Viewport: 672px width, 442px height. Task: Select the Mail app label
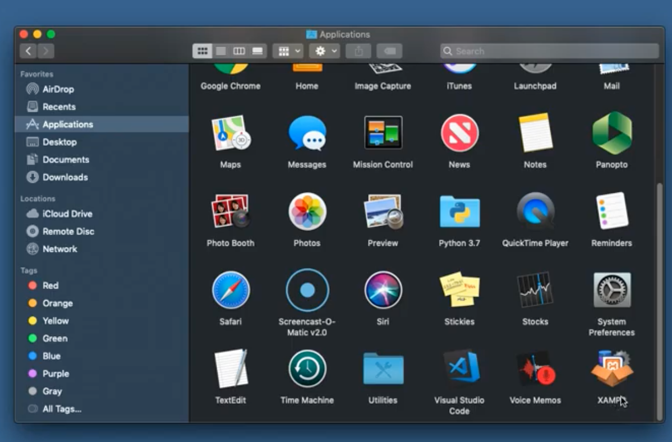point(611,86)
